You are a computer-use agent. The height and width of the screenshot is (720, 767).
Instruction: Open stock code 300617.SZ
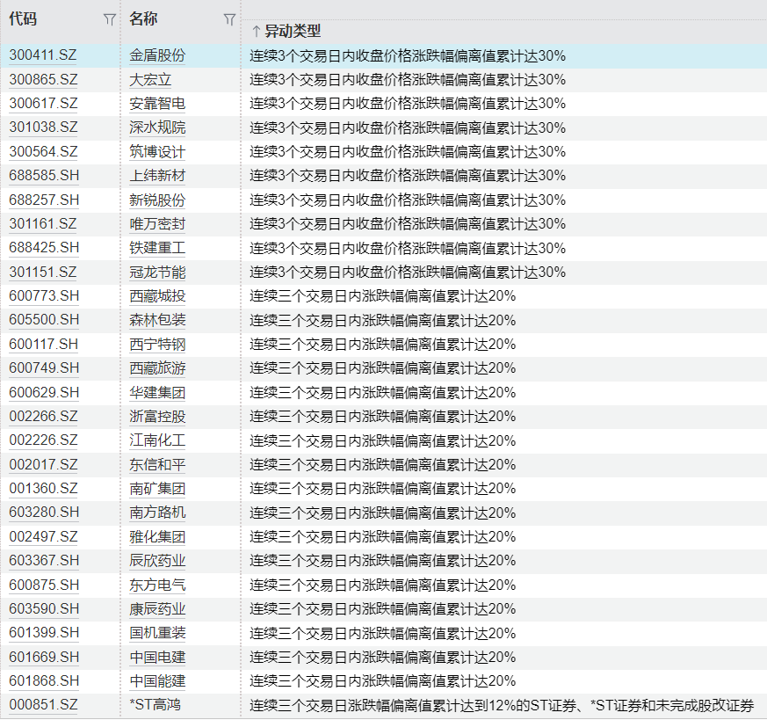point(44,103)
